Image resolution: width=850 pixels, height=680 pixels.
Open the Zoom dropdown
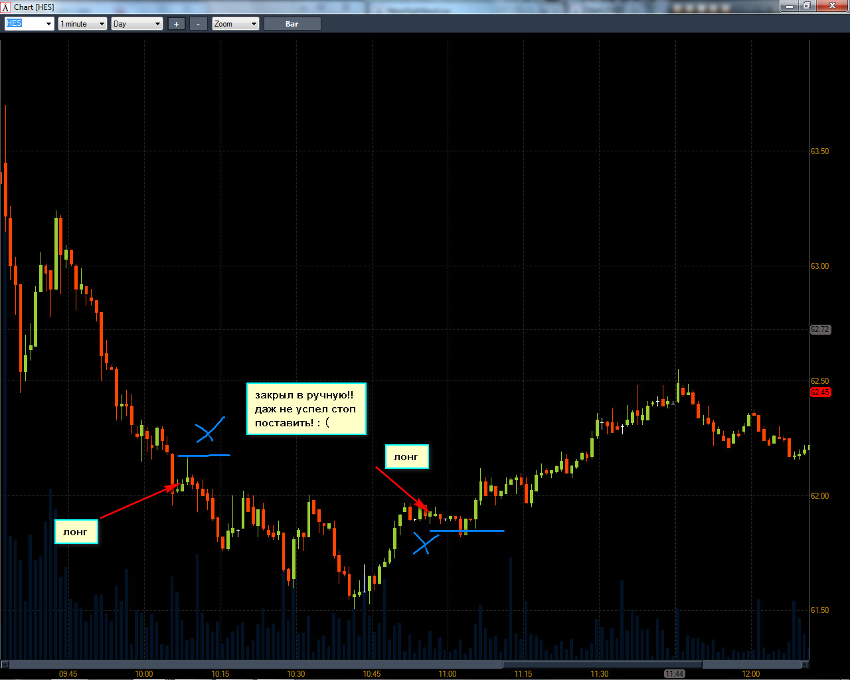236,24
